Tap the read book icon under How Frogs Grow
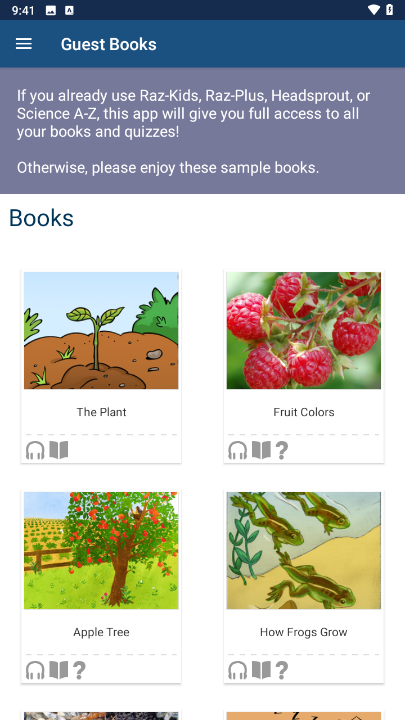Image resolution: width=405 pixels, height=720 pixels. pyautogui.click(x=261, y=670)
